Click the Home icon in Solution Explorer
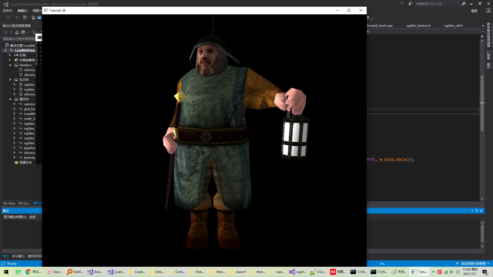Screen dimensions: 493x277 click(17, 32)
